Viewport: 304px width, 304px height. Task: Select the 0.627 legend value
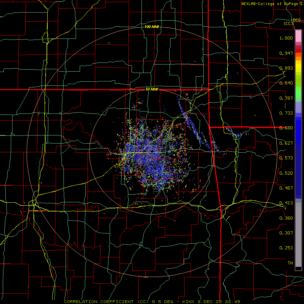[286, 143]
